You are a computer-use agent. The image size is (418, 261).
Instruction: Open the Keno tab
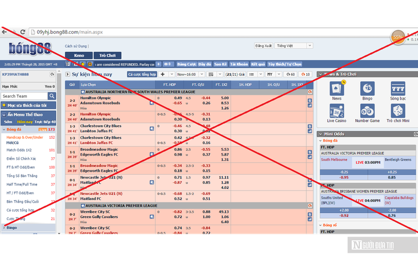(79, 55)
